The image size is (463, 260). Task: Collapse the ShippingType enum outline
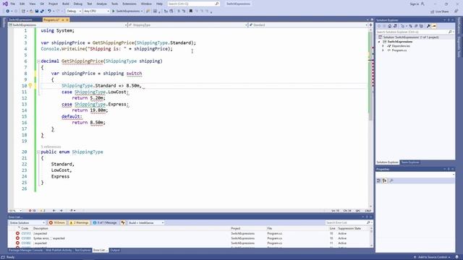point(38,152)
